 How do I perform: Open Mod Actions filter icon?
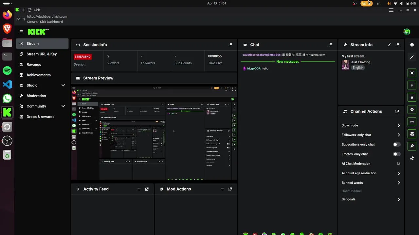[x=222, y=189]
